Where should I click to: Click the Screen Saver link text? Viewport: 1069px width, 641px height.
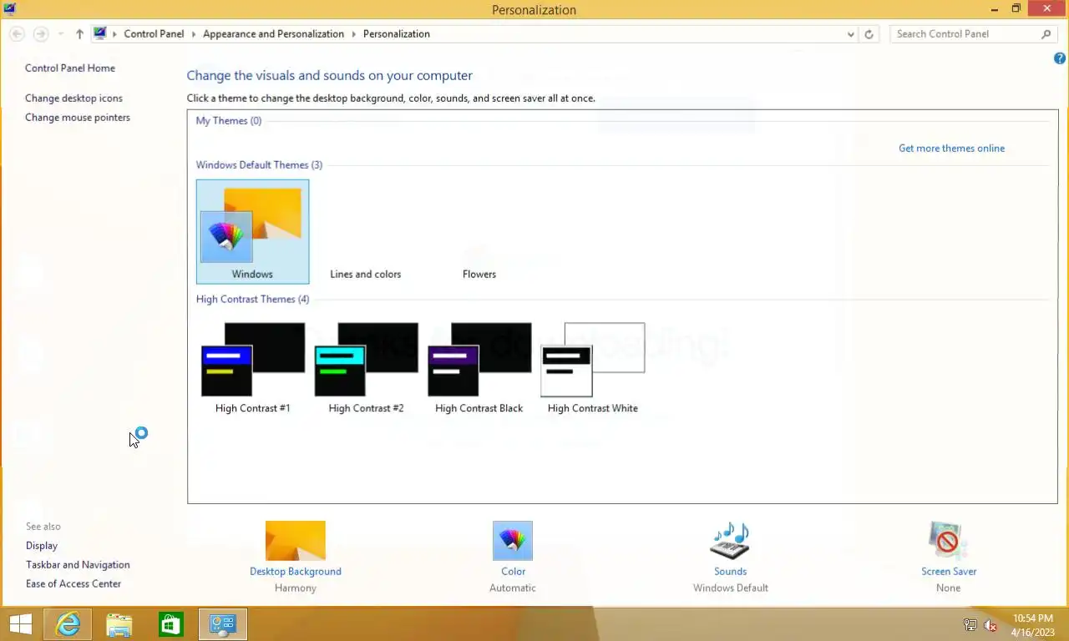[x=949, y=572]
